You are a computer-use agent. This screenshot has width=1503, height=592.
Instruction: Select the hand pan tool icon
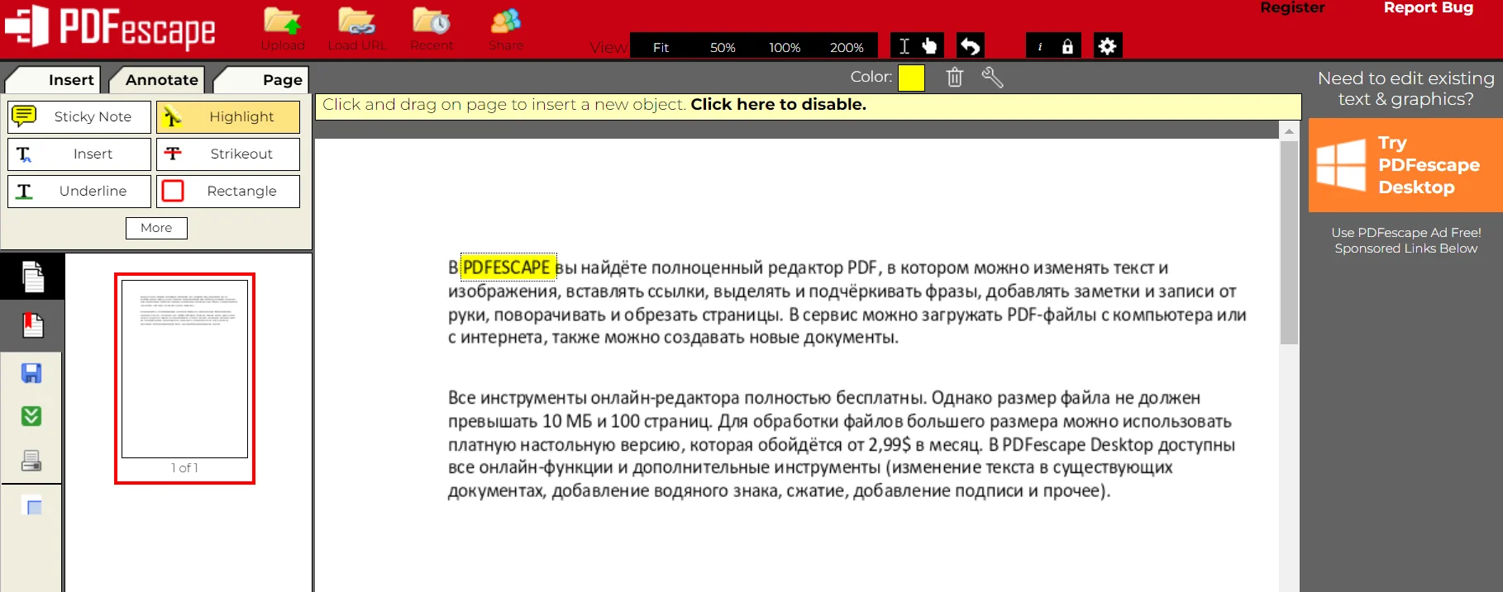coord(930,46)
